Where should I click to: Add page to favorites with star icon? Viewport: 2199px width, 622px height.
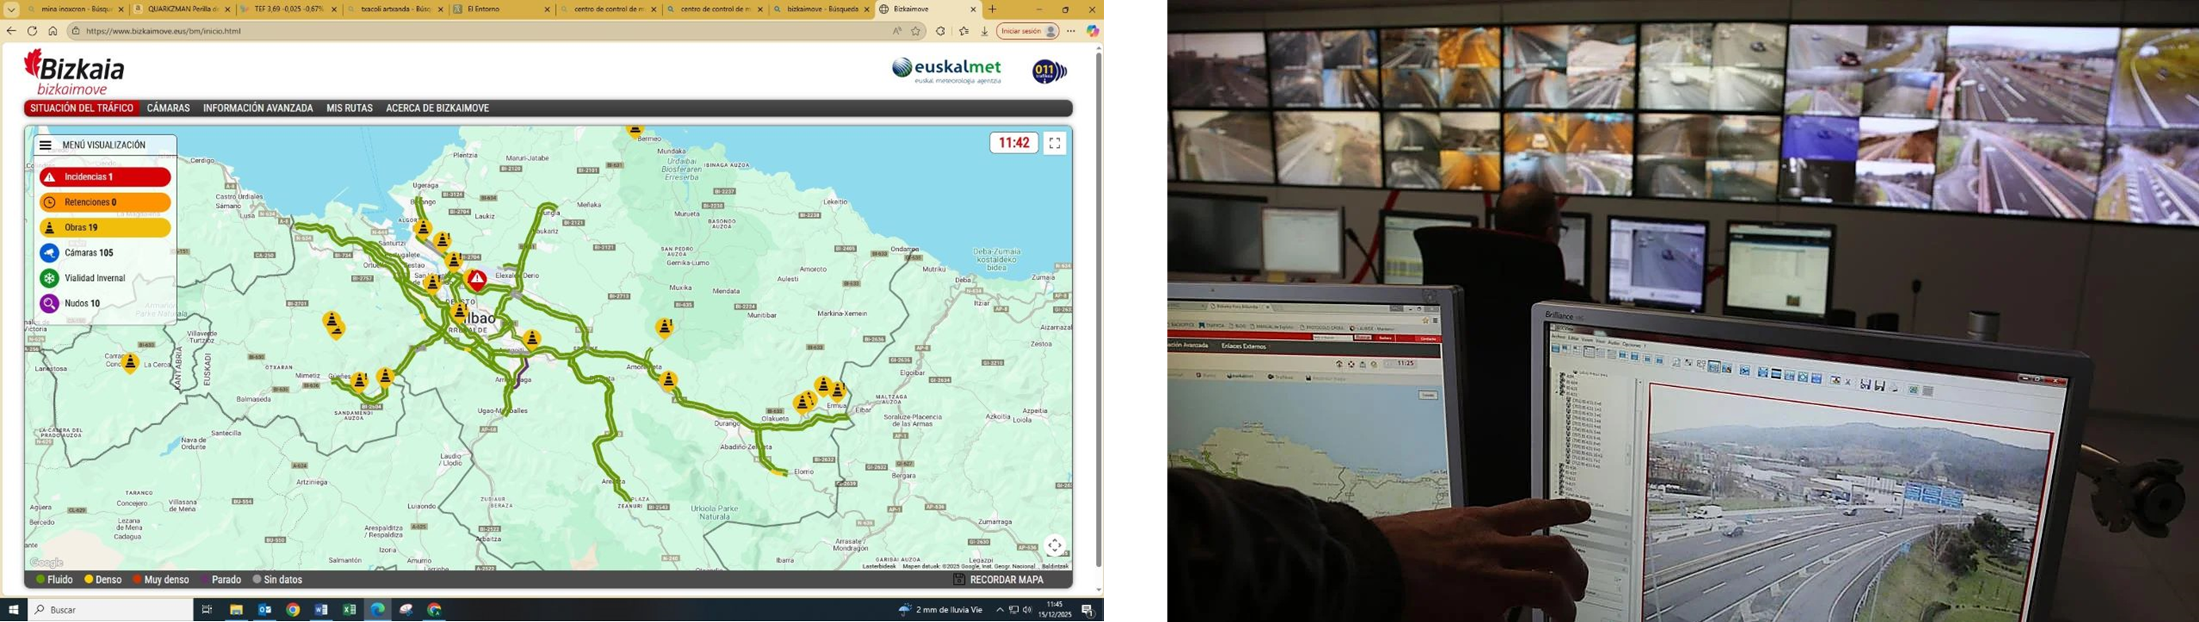[x=916, y=32]
